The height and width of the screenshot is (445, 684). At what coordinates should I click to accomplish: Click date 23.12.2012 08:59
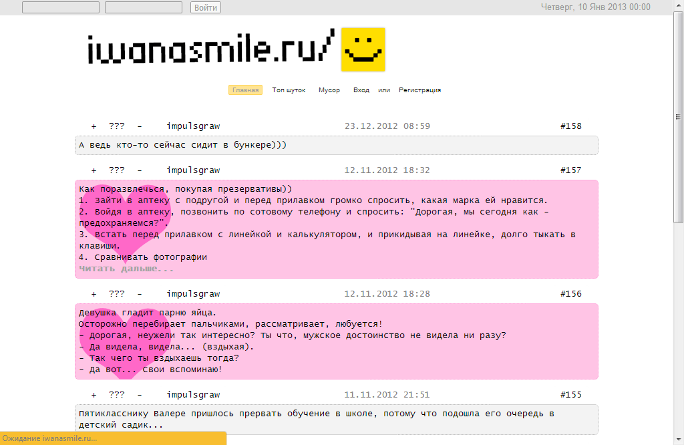[387, 126]
